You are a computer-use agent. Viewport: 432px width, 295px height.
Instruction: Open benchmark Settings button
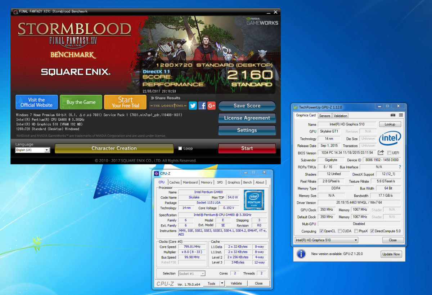pos(247,130)
